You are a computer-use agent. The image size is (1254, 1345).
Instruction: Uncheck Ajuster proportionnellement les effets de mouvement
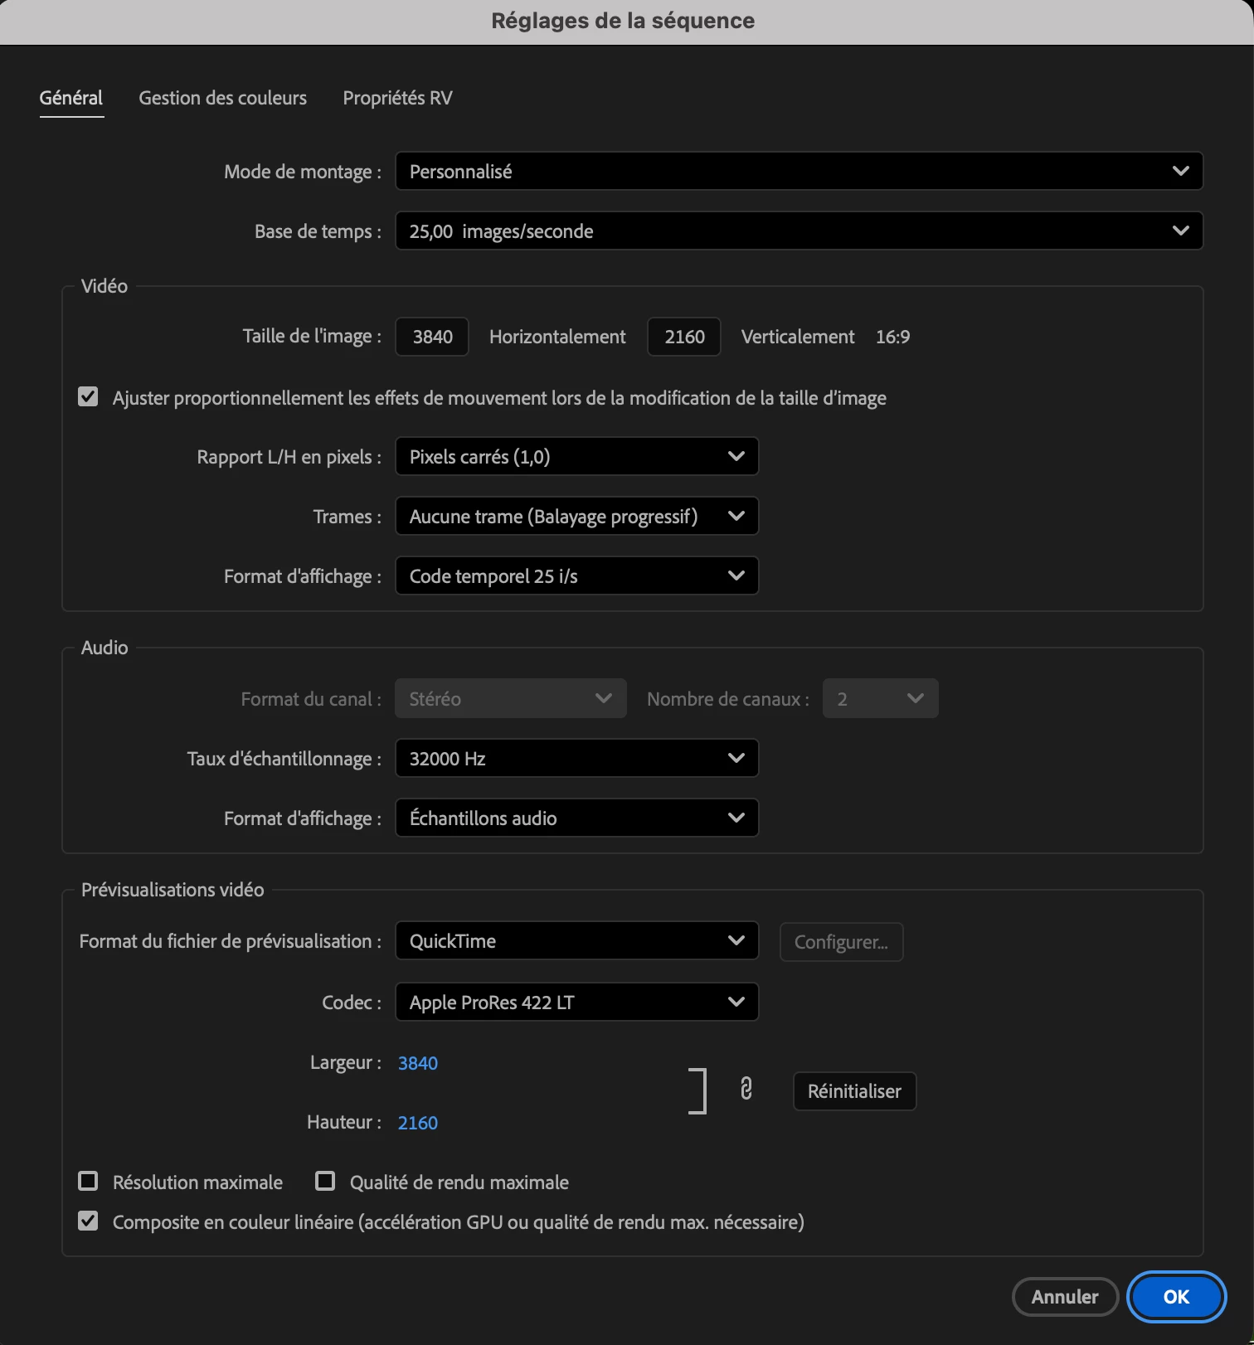[x=88, y=397]
